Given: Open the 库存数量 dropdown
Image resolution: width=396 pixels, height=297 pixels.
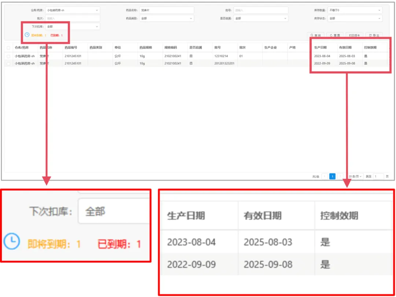Looking at the screenshot, I should tap(355, 10).
